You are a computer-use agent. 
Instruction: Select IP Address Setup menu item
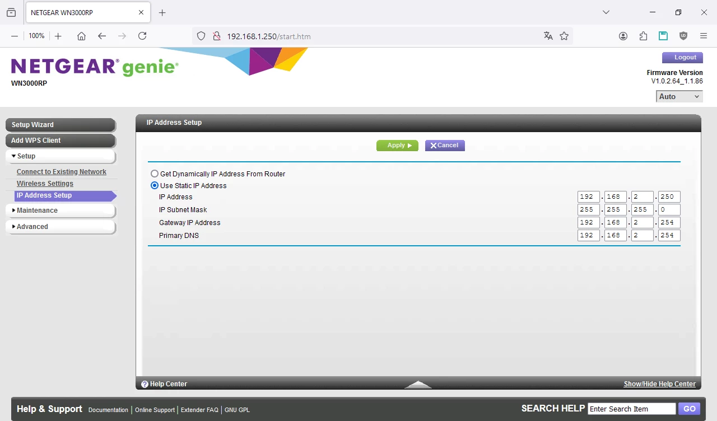pos(66,196)
